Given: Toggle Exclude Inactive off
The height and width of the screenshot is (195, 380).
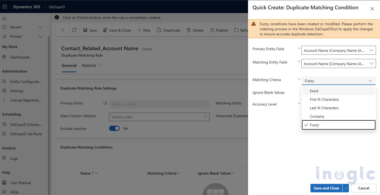Looking at the screenshot, I should tap(114, 128).
